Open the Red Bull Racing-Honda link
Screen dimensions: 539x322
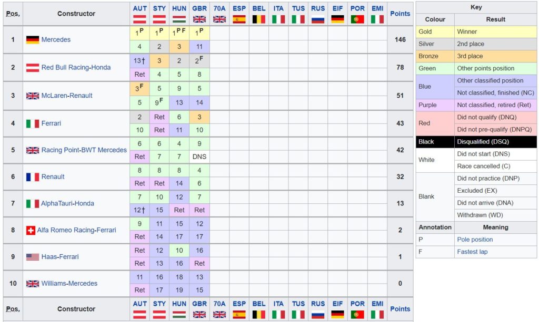[x=76, y=68]
